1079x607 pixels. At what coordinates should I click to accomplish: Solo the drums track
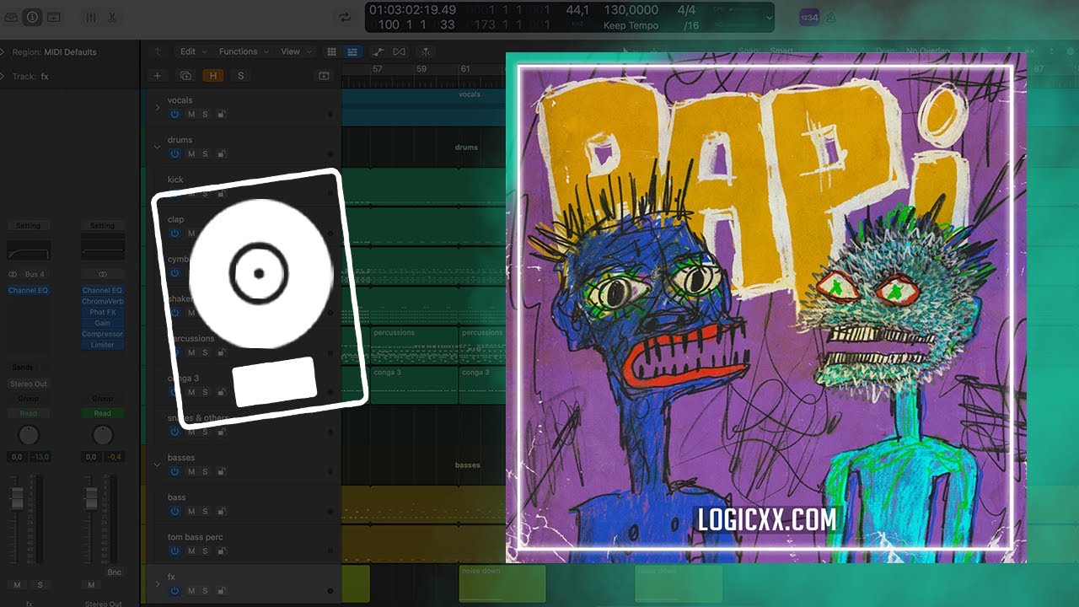(205, 153)
